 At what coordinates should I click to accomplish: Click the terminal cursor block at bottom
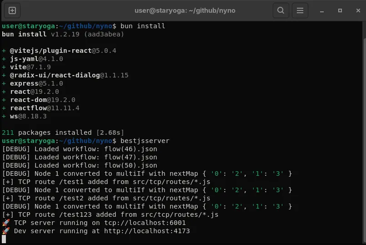[4, 239]
